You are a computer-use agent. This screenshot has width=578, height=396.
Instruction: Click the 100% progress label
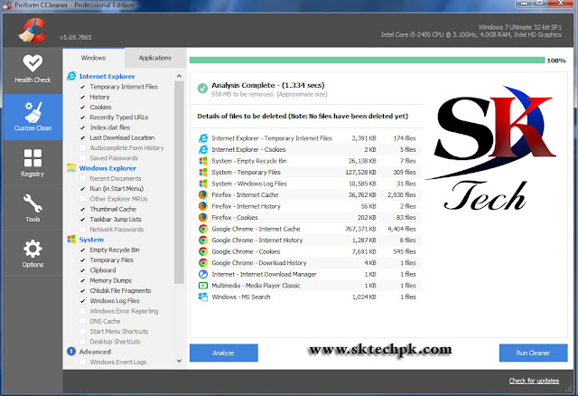click(556, 61)
